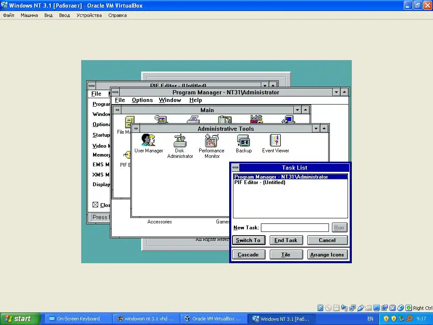Click the VirtualBox optical disc status icon
This screenshot has height=325, width=433.
pos(328,308)
